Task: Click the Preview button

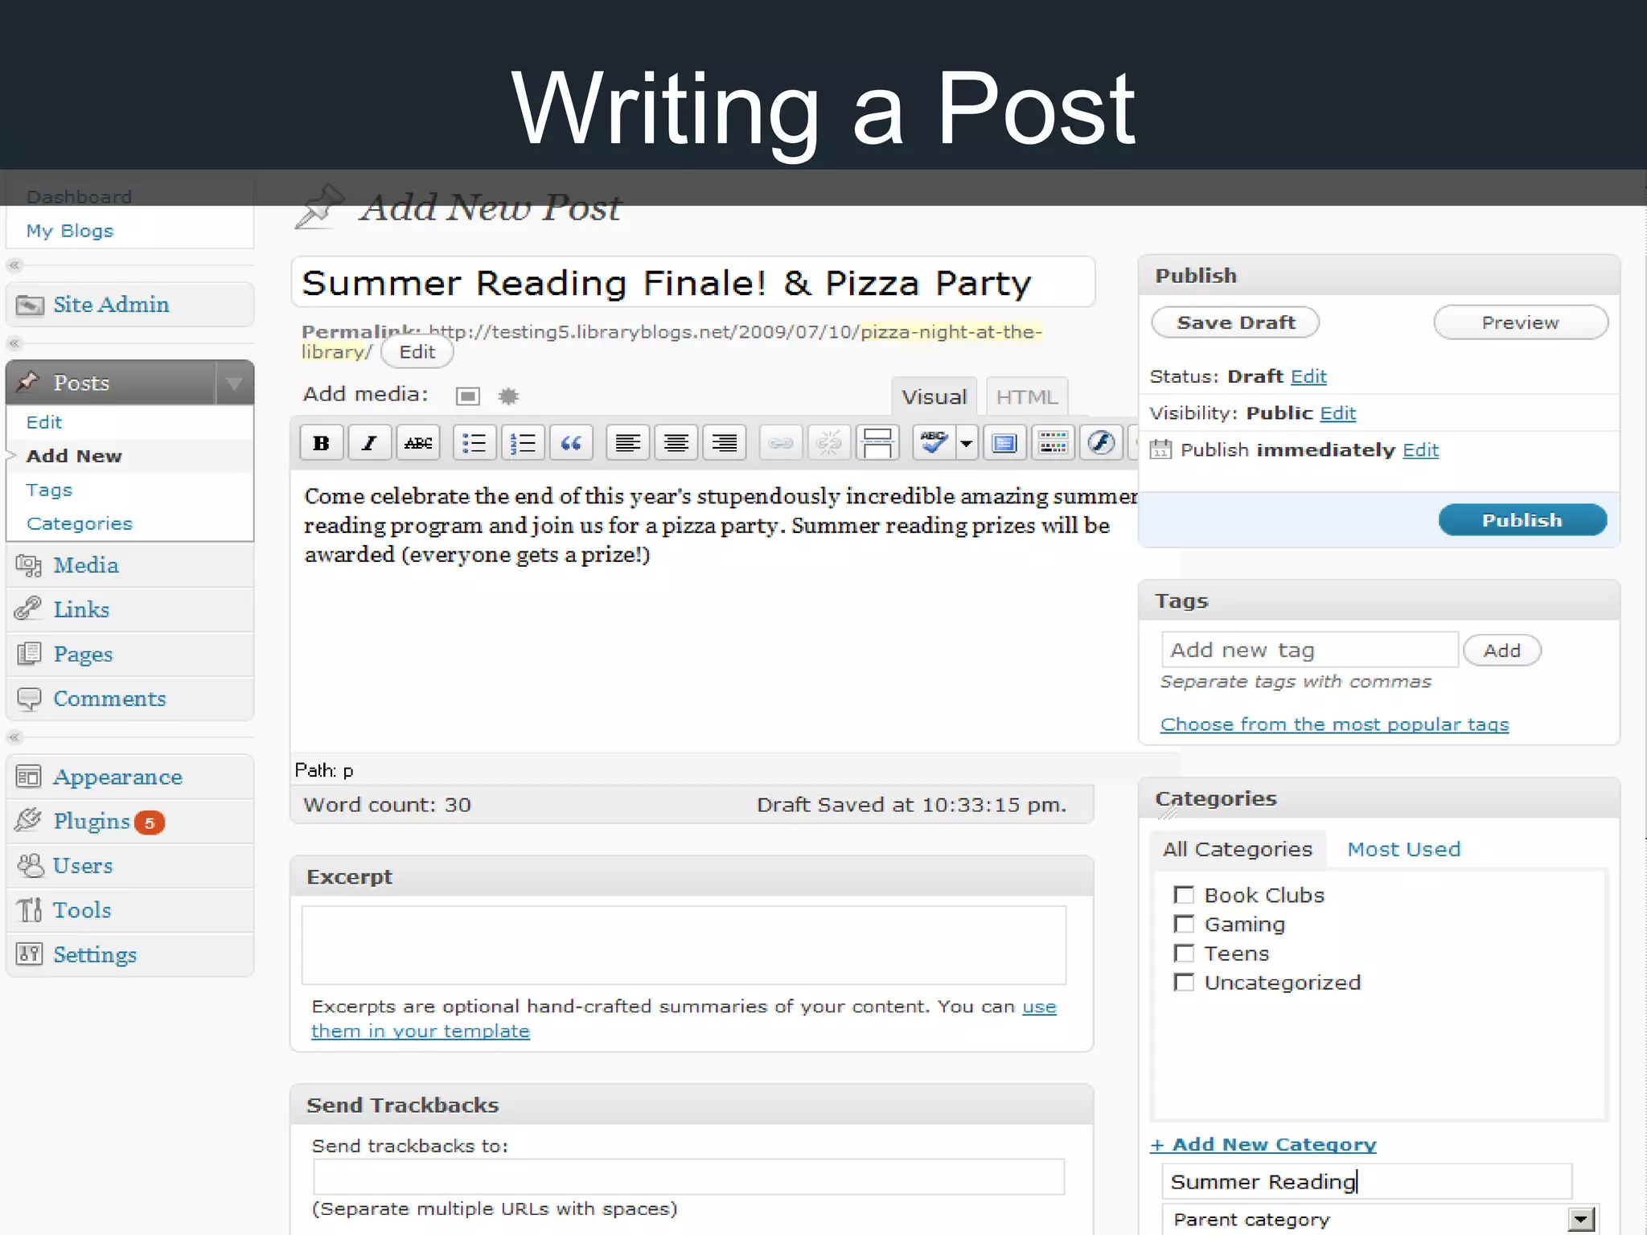Action: coord(1521,322)
